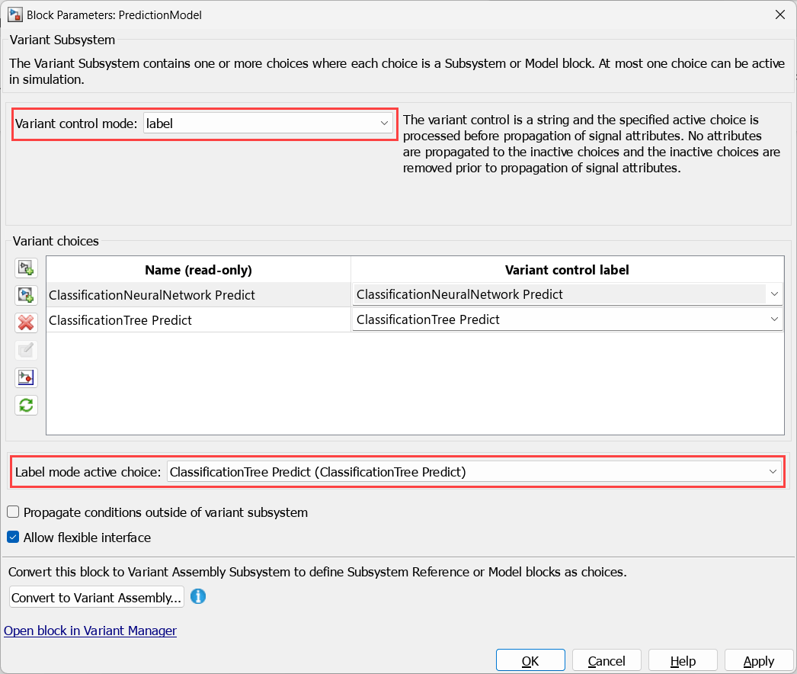Open ClassificationTree Predict control label dropdown
Viewport: 797px width, 674px height.
click(774, 319)
